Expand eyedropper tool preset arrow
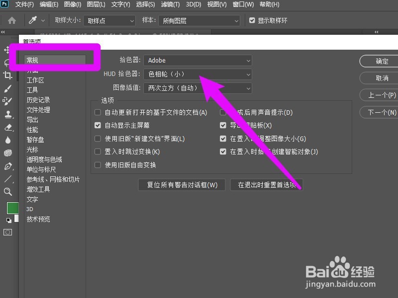This screenshot has width=398, height=298. click(43, 20)
